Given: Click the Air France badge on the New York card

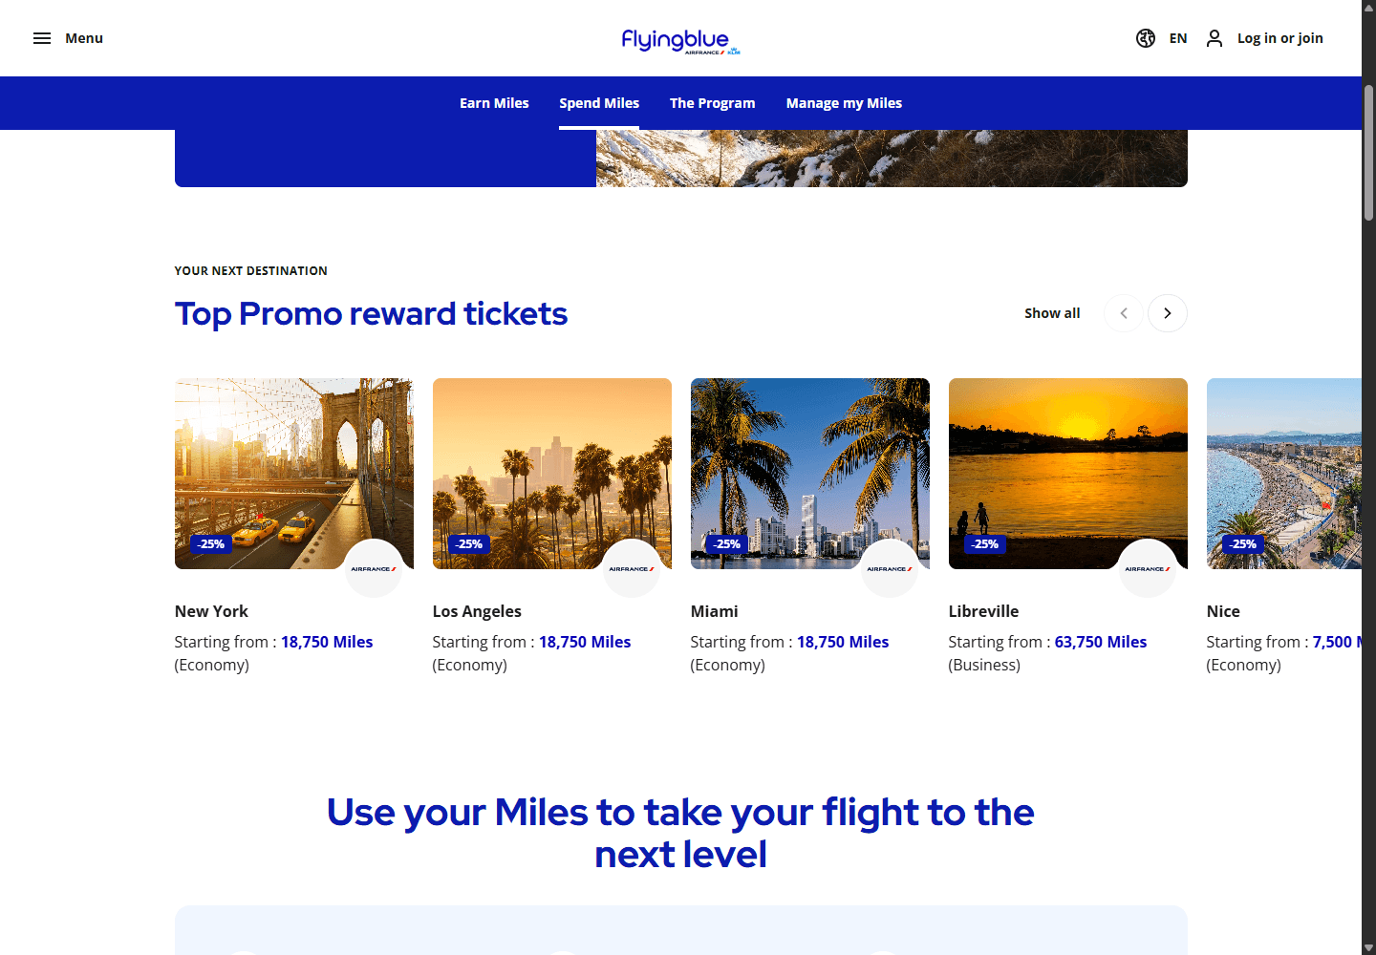Looking at the screenshot, I should (374, 567).
